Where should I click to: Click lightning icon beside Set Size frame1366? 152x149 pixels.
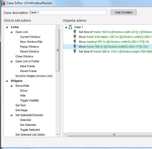click(75, 51)
